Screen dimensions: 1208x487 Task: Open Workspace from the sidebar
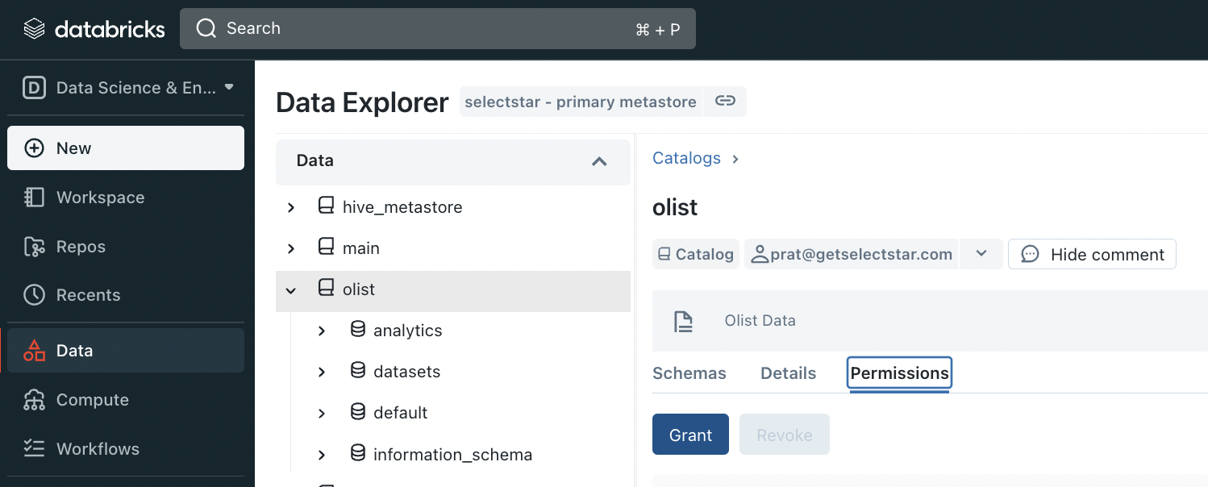[x=100, y=198]
